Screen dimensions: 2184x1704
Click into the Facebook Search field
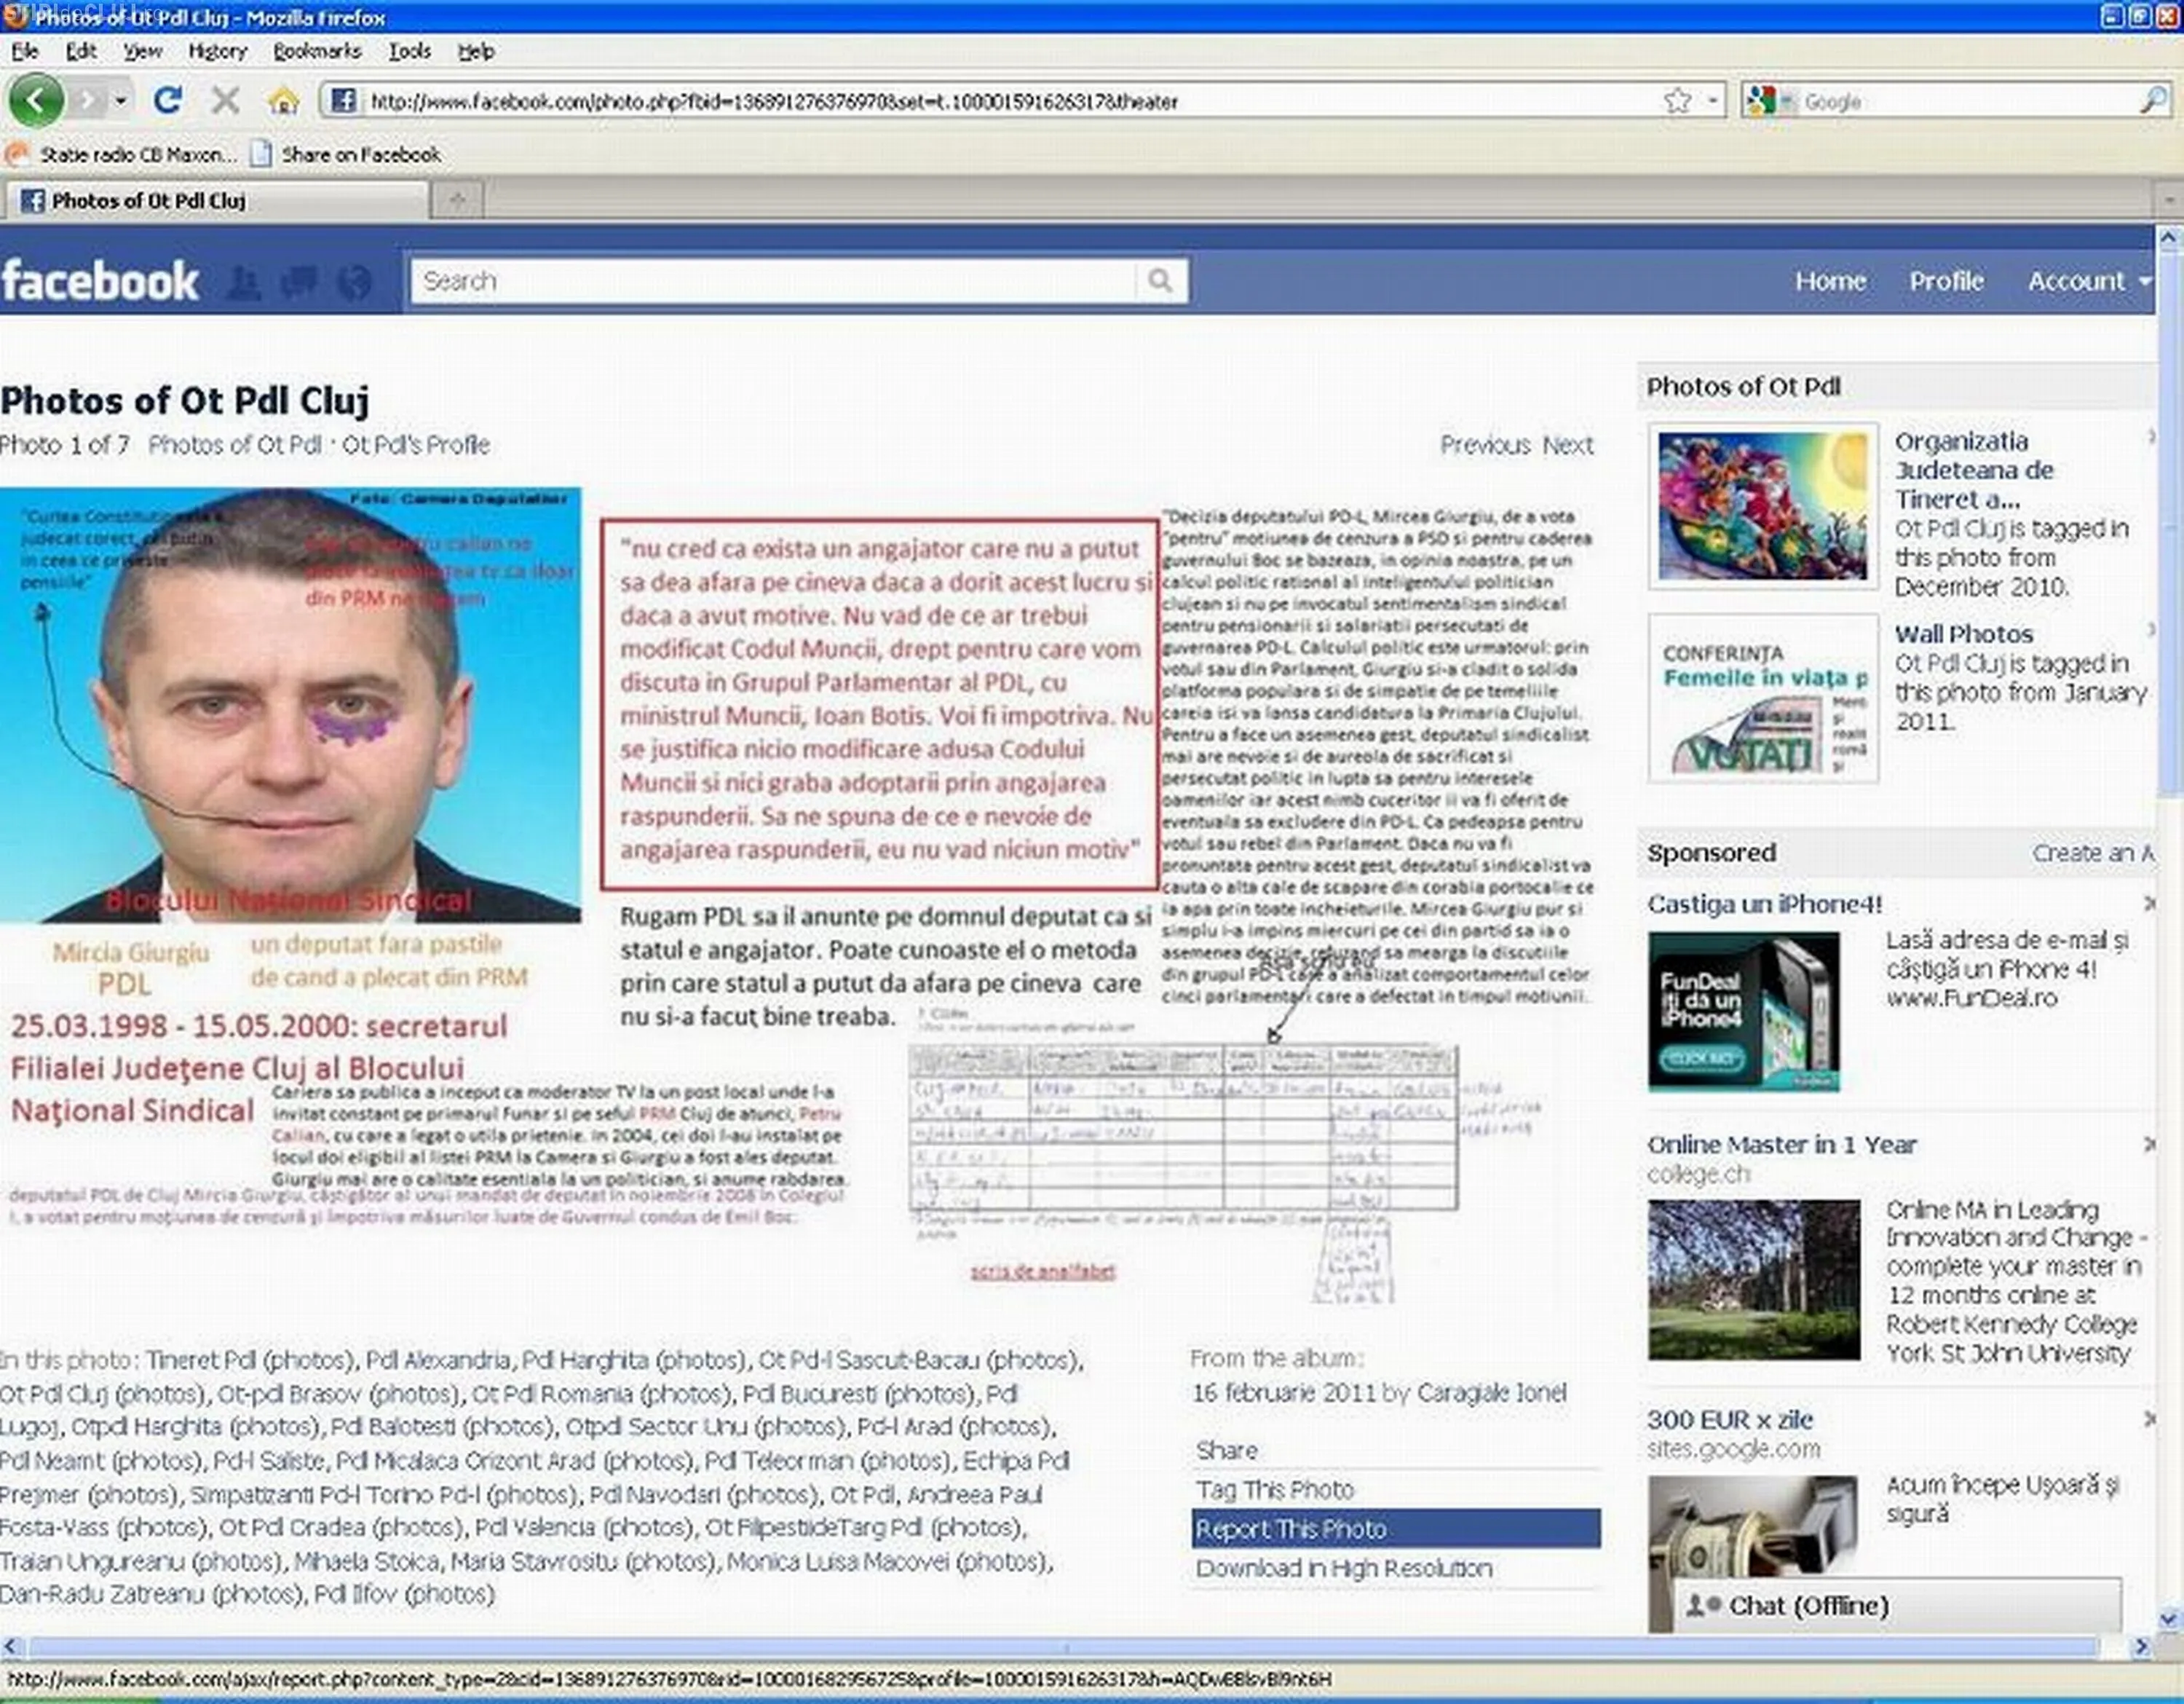772,281
